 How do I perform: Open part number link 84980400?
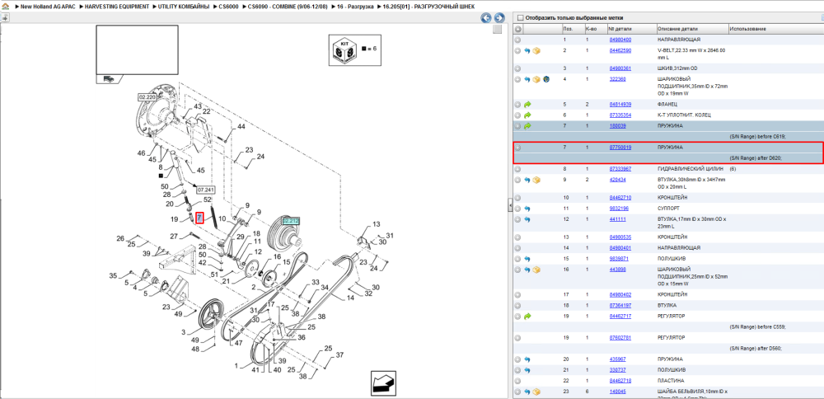[620, 40]
